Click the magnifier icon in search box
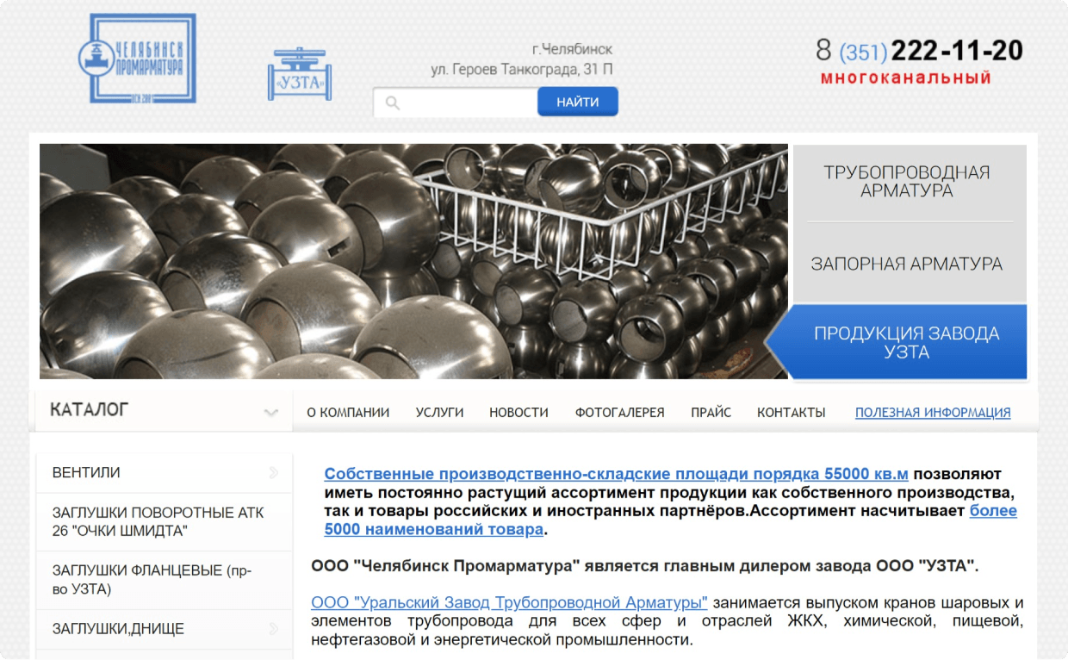Image resolution: width=1068 pixels, height=660 pixels. tap(393, 103)
